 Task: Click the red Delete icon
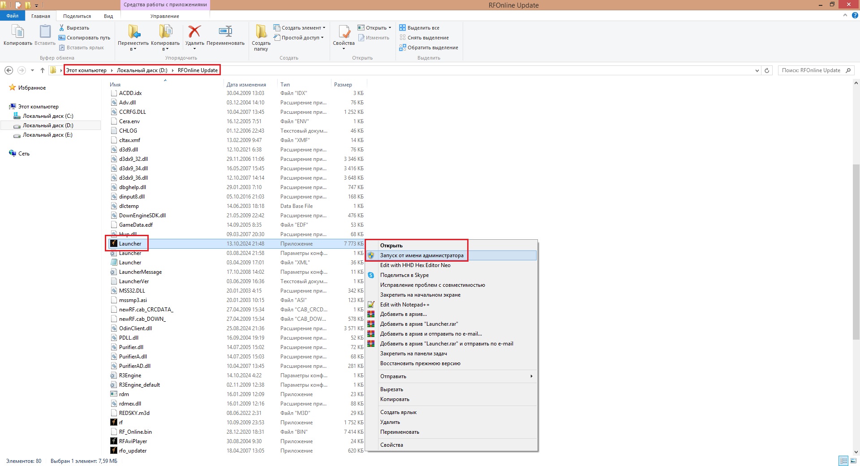point(194,32)
